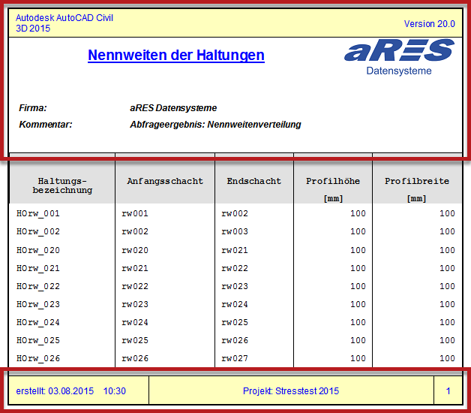Select the Anfangsschacht column header
The width and height of the screenshot is (471, 413).
click(x=165, y=181)
